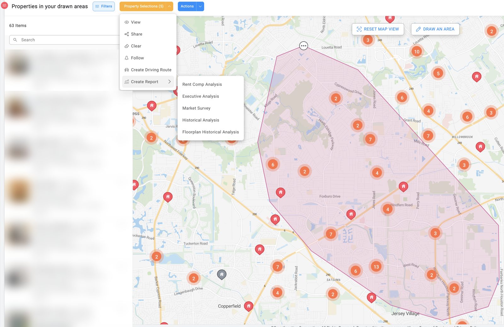Click the cluster marker labeled 13
This screenshot has width=504, height=327.
point(376,267)
